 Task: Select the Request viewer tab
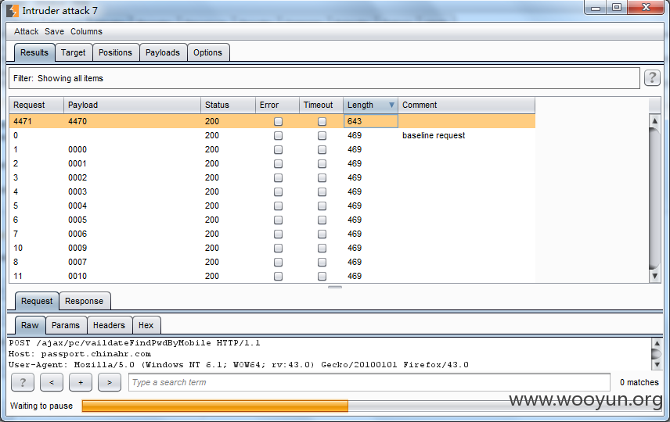pos(37,301)
